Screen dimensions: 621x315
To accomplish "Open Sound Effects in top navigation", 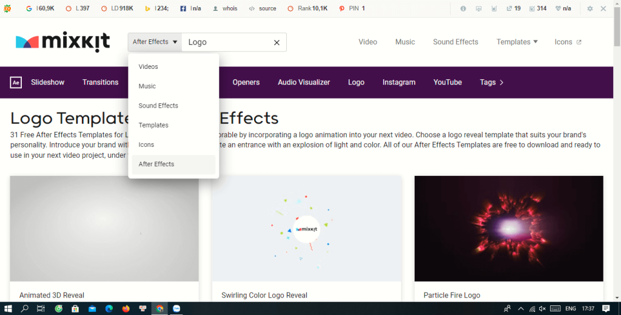I will click(455, 42).
